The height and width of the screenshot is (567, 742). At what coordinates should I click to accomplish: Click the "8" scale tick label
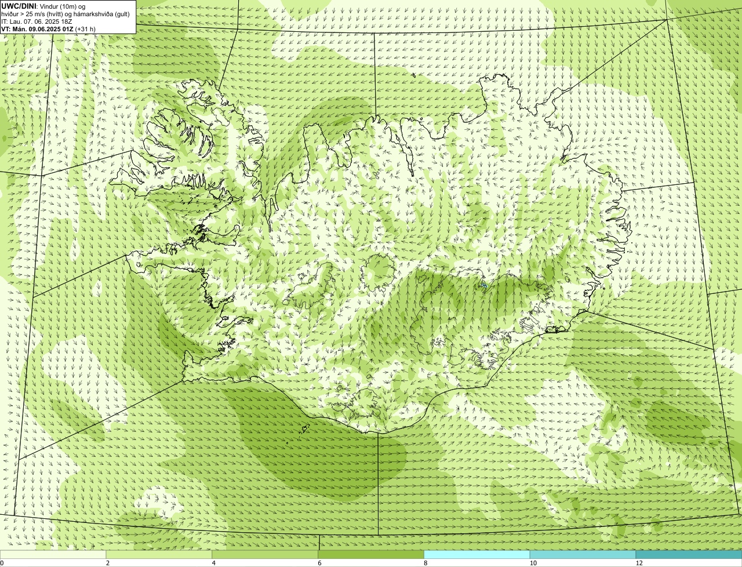coord(425,563)
